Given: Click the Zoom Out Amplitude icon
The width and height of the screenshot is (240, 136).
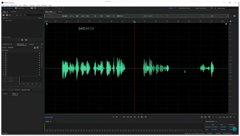Looking at the screenshot, I should [x=206, y=117].
